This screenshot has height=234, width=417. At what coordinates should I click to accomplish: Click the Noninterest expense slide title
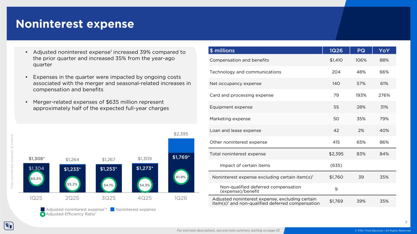tap(75, 24)
